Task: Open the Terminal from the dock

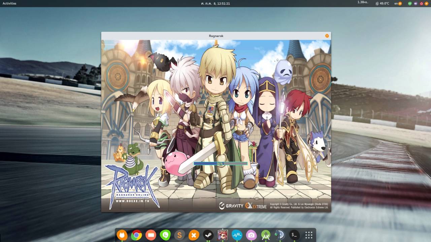Action: click(294, 235)
